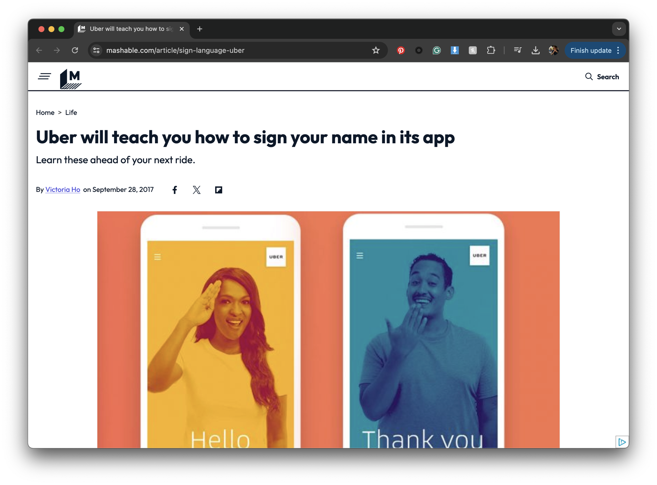Open the Chrome profile avatar
This screenshot has width=657, height=485.
(553, 50)
